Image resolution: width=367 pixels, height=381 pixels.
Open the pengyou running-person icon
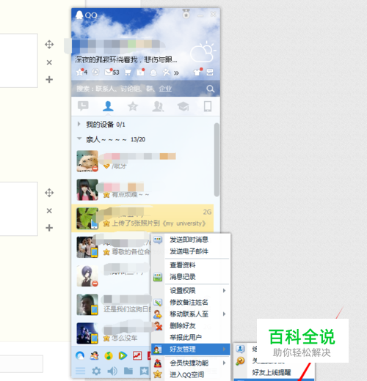point(167,73)
